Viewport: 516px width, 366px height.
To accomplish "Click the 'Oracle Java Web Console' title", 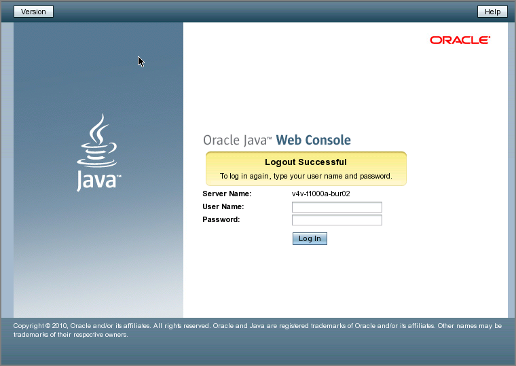I will tap(277, 140).
